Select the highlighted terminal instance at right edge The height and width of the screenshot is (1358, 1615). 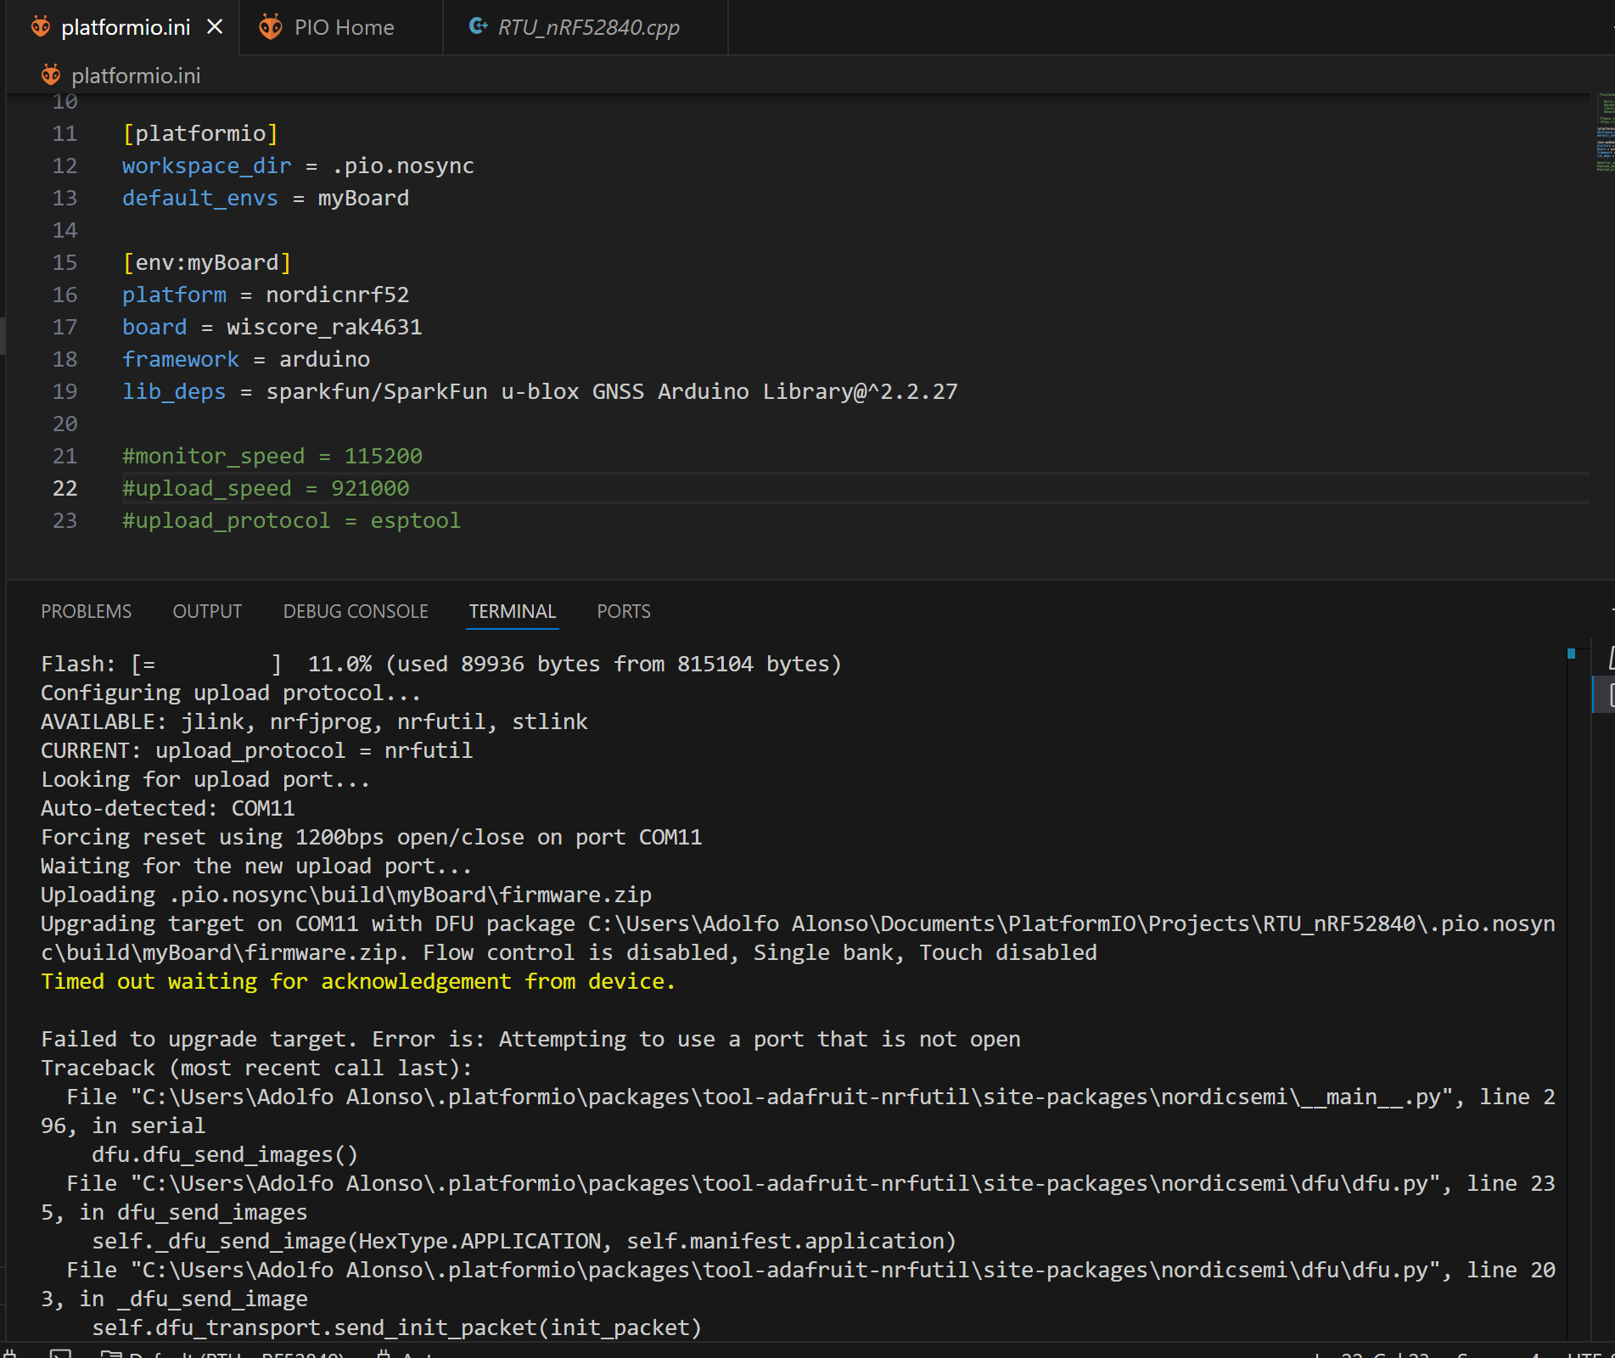click(1609, 696)
